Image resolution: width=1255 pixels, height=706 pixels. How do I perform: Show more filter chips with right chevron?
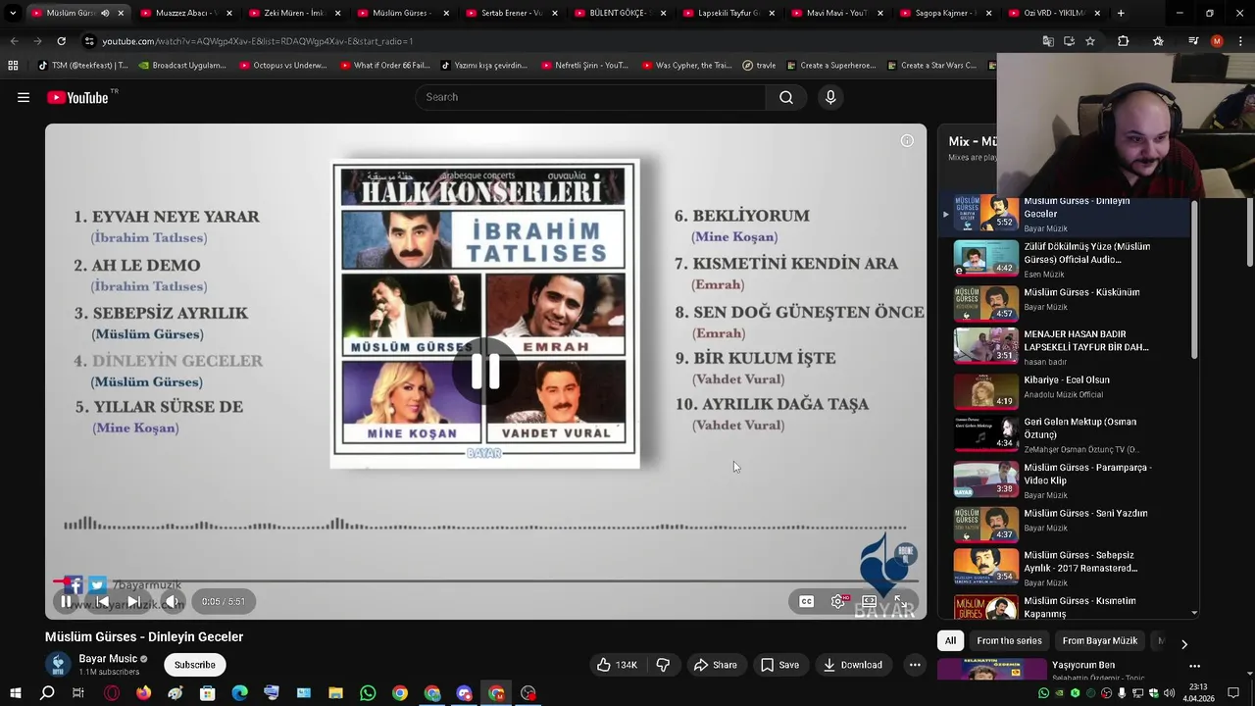pyautogui.click(x=1183, y=644)
